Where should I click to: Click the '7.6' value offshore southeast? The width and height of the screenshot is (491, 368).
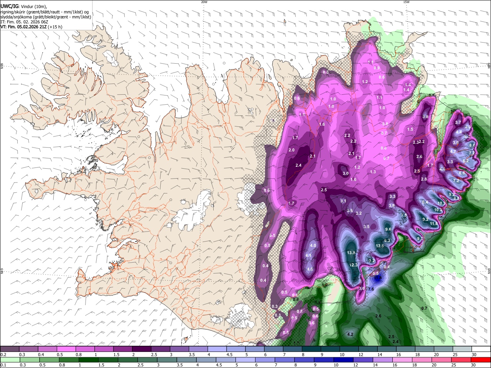point(371,289)
